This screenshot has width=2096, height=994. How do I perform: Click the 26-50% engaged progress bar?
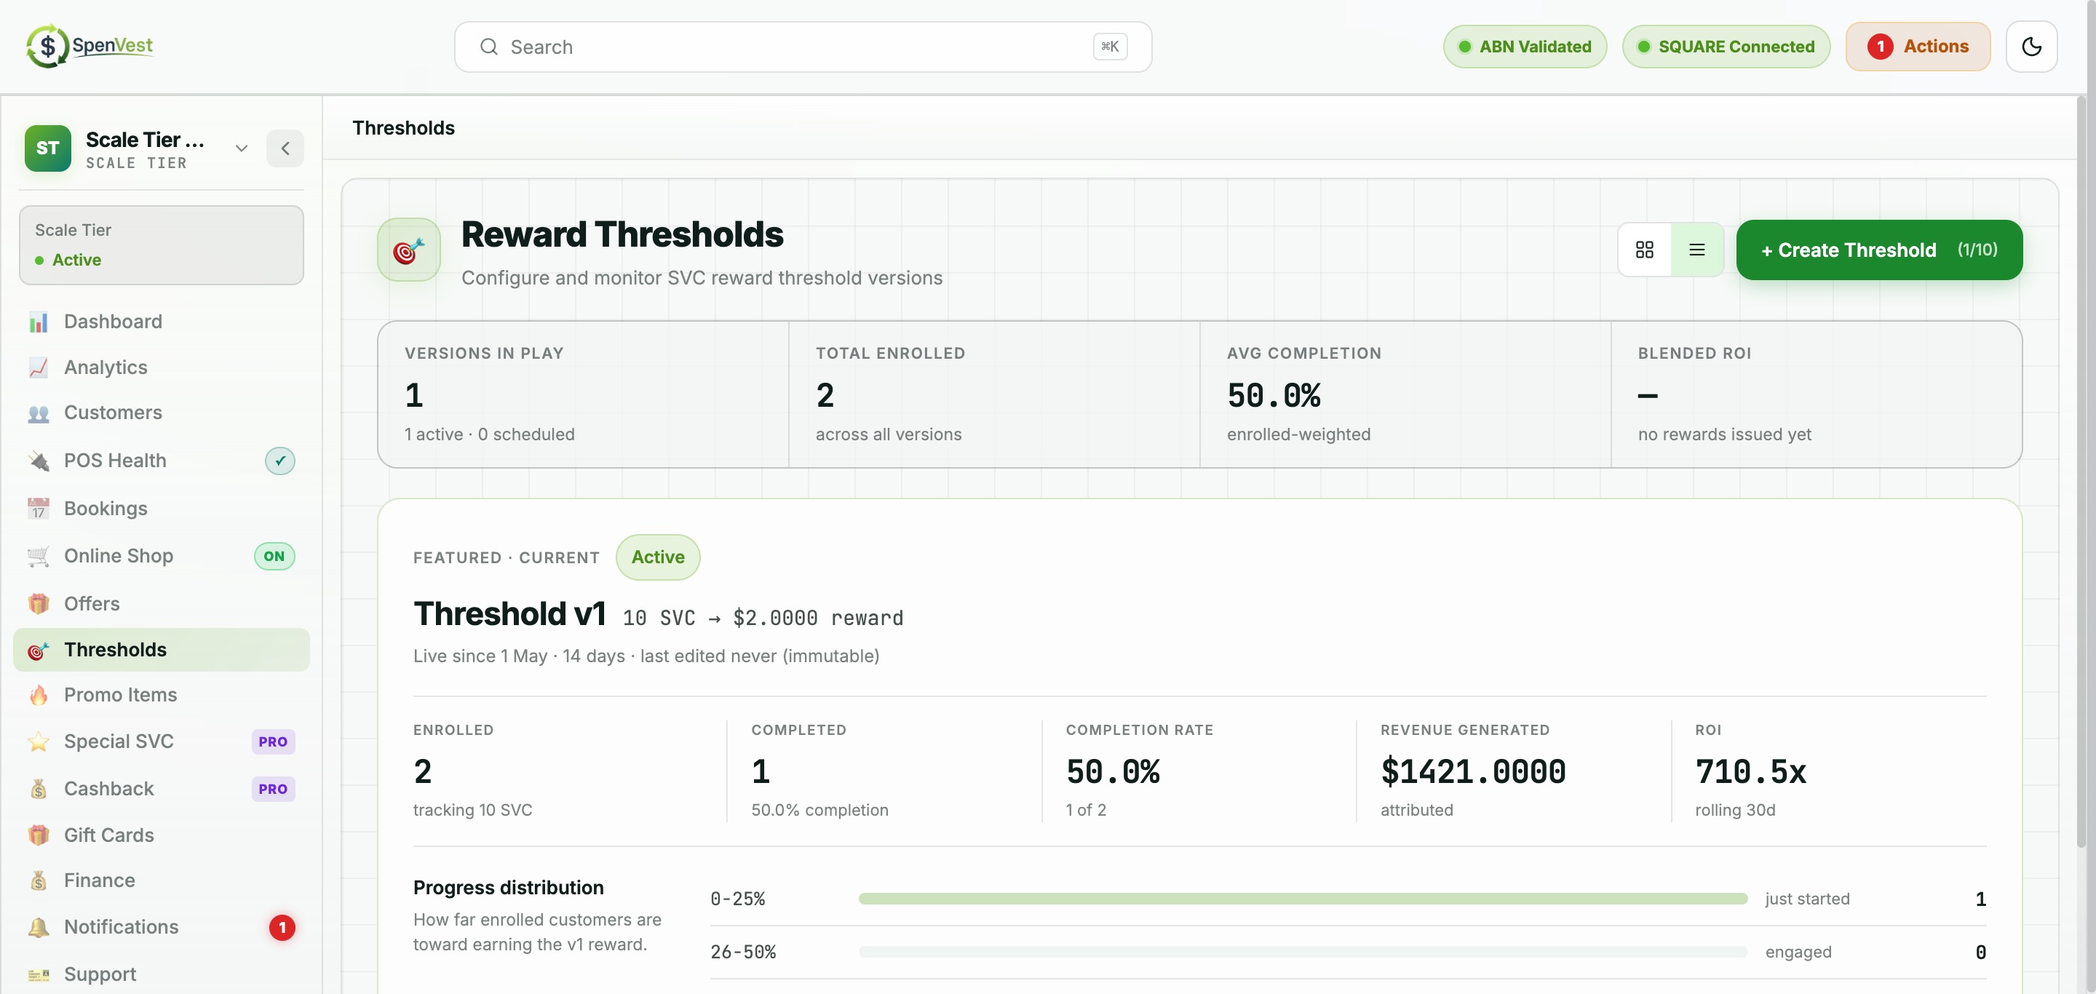coord(1303,952)
